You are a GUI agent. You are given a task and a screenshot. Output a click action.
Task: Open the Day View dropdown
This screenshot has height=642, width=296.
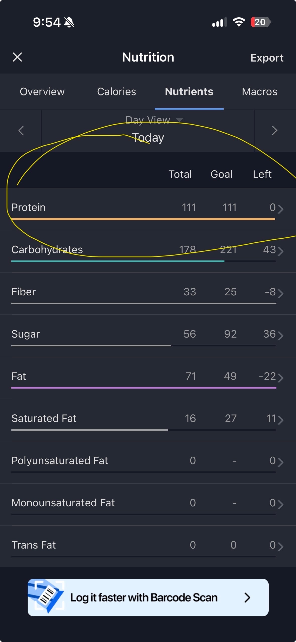click(154, 120)
